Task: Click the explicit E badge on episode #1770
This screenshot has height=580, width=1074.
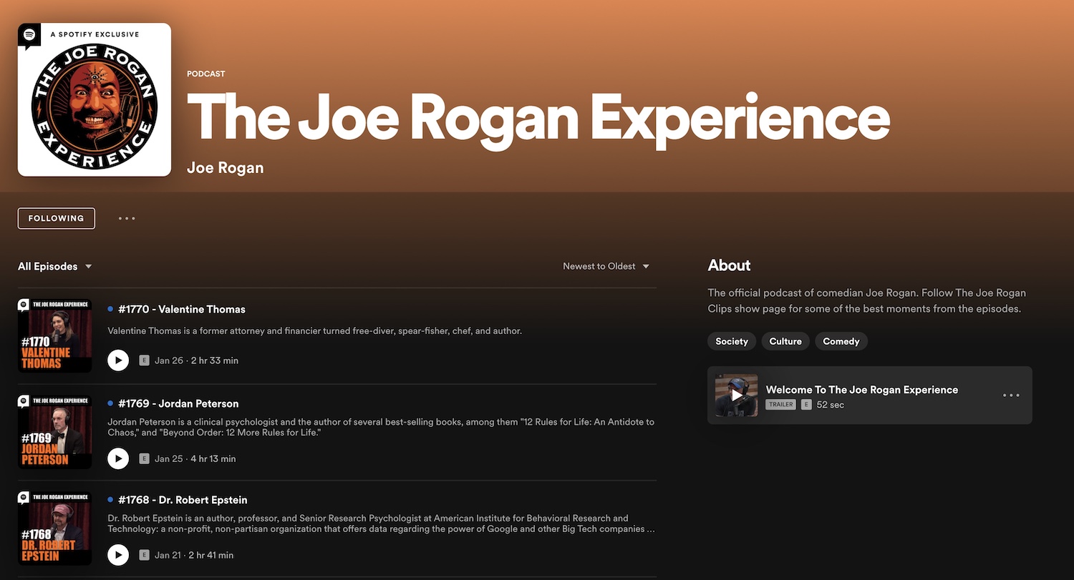Action: [x=144, y=360]
